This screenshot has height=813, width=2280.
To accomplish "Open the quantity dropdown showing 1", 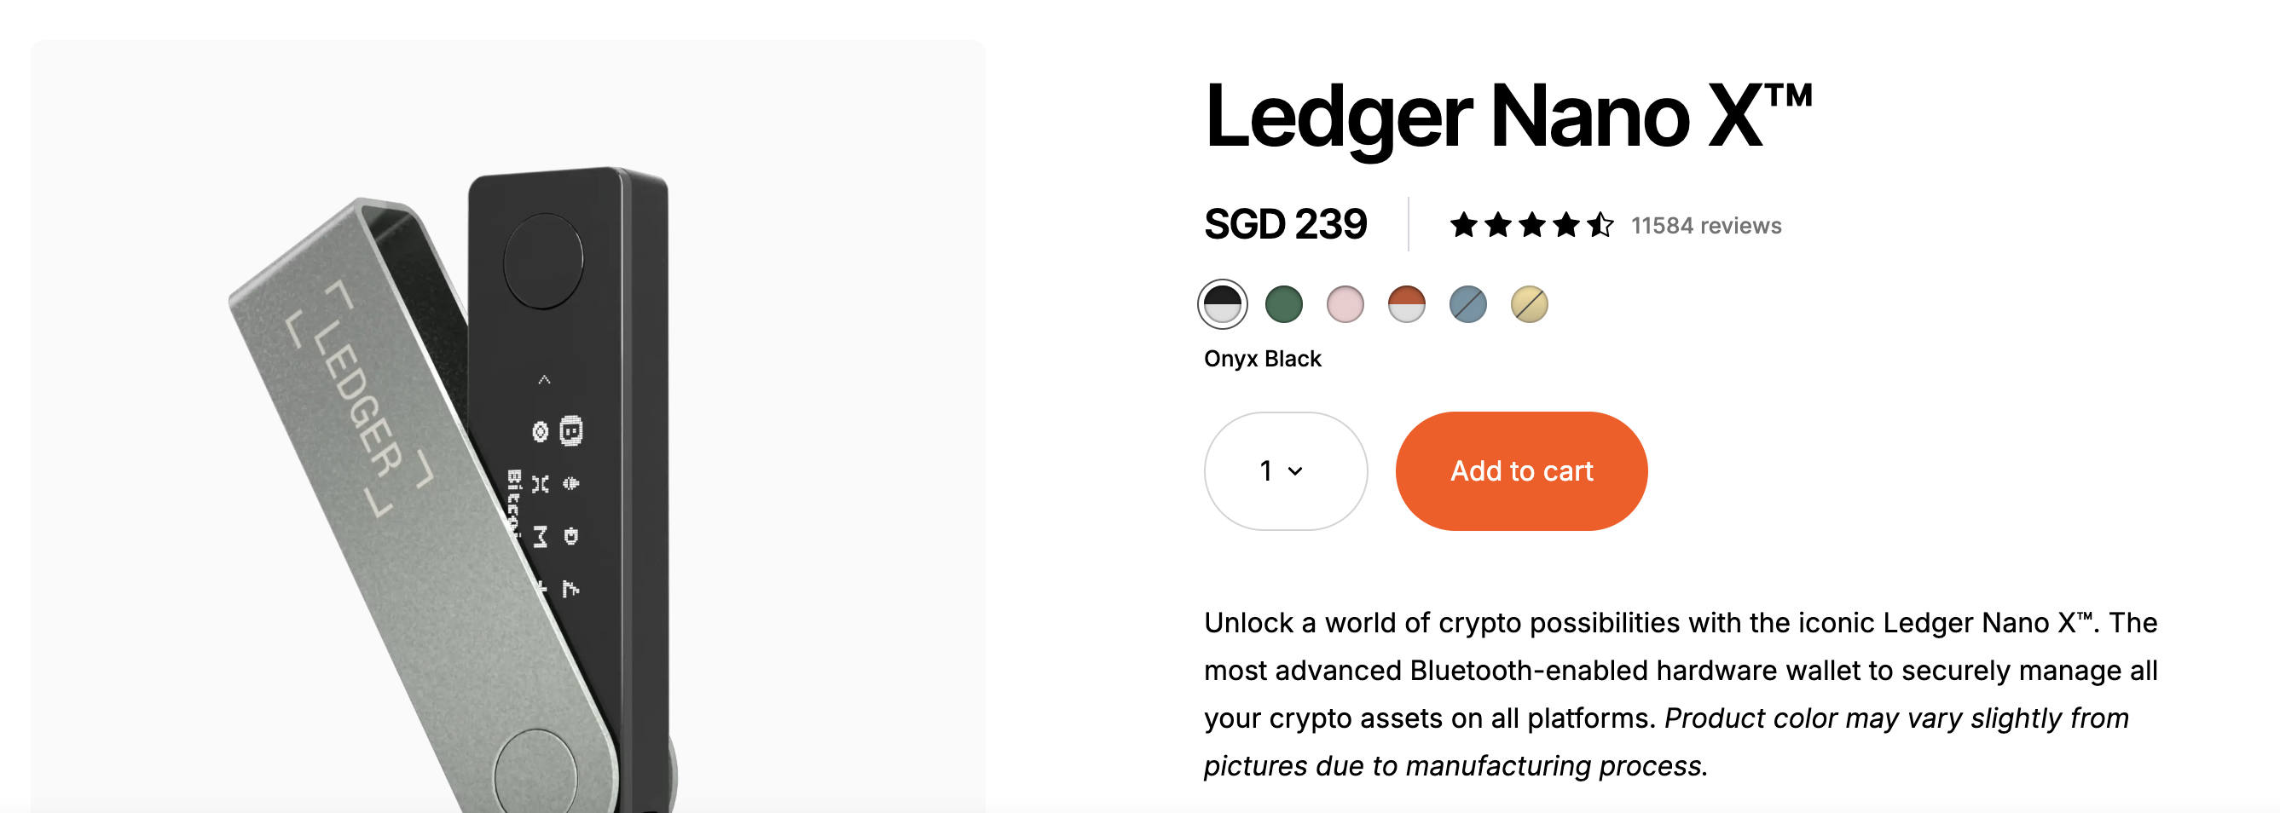I will point(1285,470).
